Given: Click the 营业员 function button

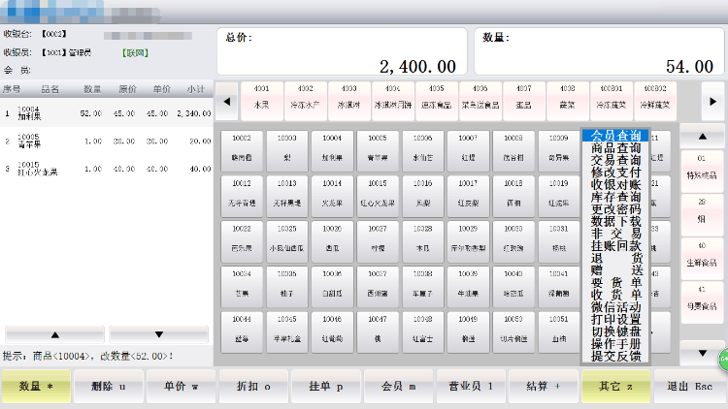Looking at the screenshot, I should tap(471, 387).
